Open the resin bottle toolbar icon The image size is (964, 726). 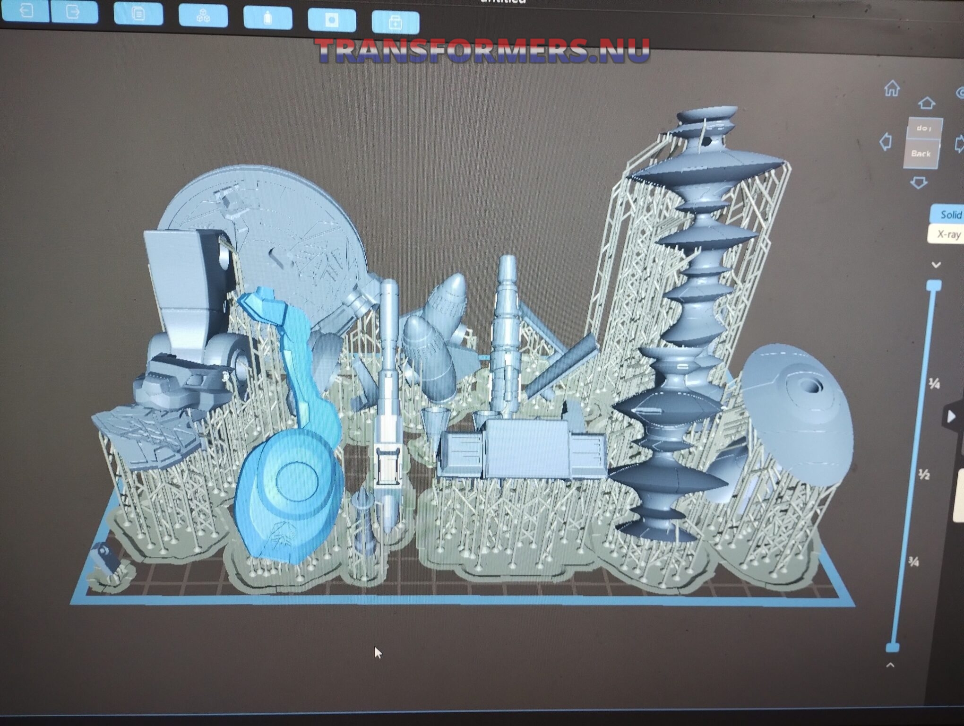click(x=267, y=18)
